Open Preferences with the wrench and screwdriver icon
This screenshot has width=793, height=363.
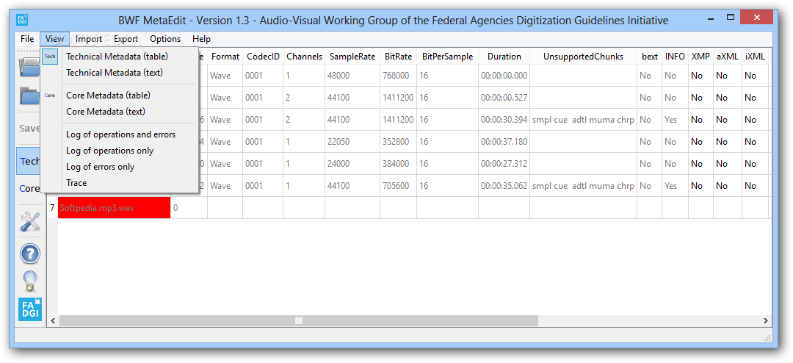30,222
